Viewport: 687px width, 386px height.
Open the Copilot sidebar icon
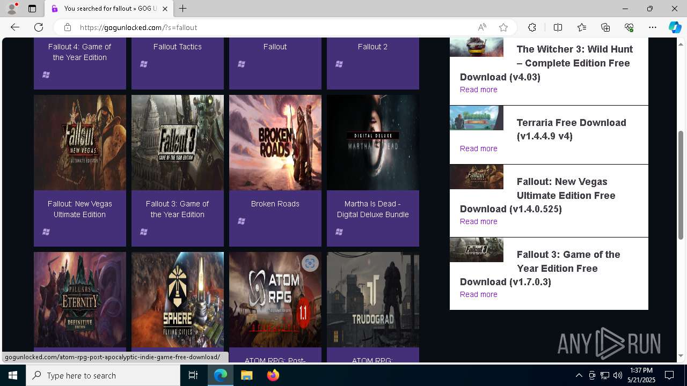[675, 27]
